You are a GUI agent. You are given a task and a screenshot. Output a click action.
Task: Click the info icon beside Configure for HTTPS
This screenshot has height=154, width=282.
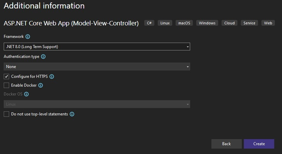pyautogui.click(x=52, y=76)
